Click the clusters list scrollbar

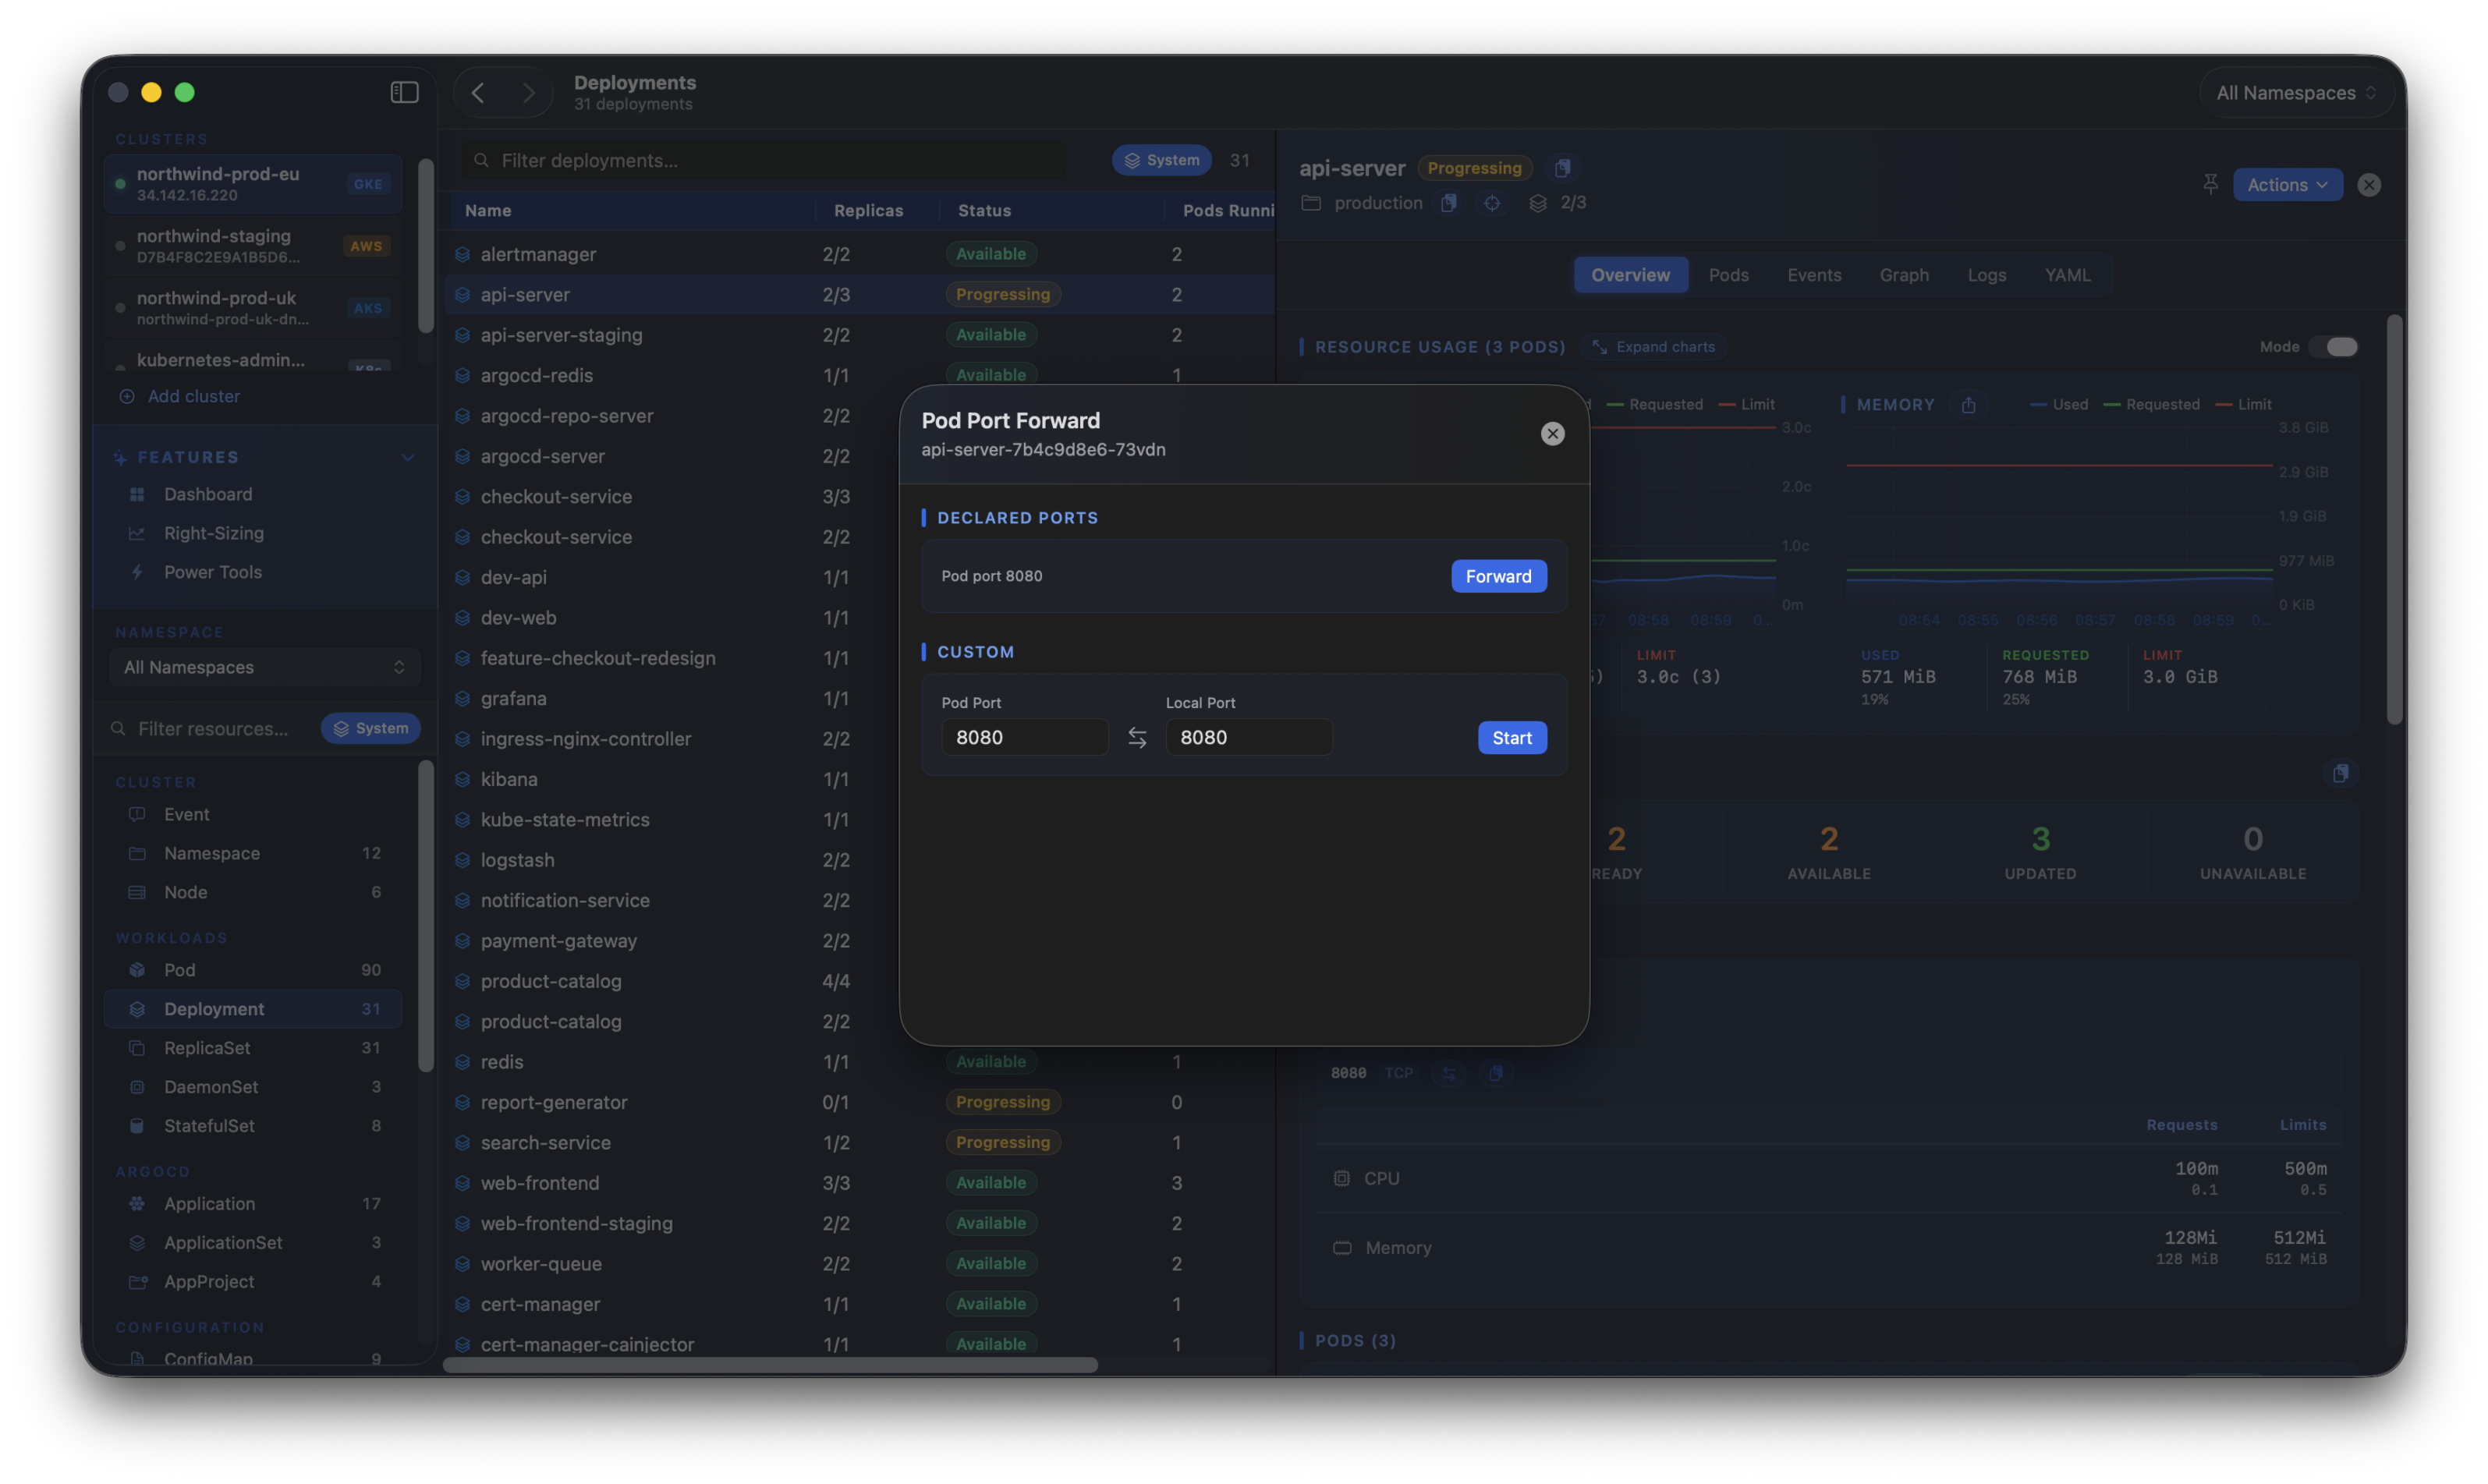pyautogui.click(x=426, y=246)
